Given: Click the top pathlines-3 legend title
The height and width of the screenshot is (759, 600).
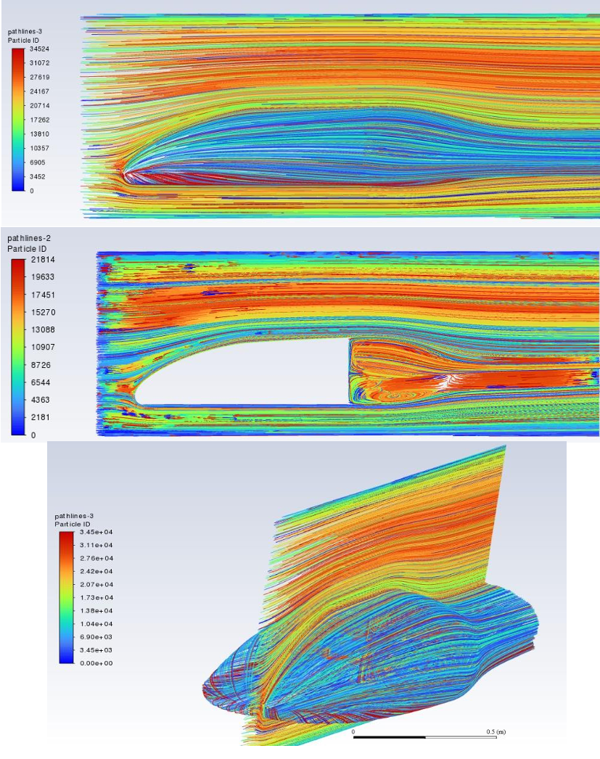Looking at the screenshot, I should coord(24,32).
